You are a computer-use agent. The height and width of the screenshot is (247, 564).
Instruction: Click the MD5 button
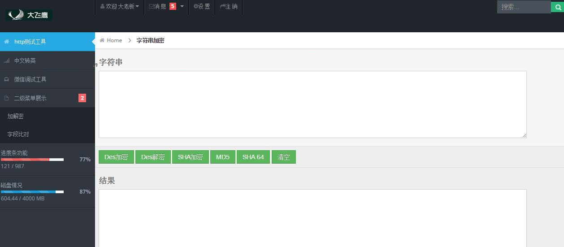223,157
